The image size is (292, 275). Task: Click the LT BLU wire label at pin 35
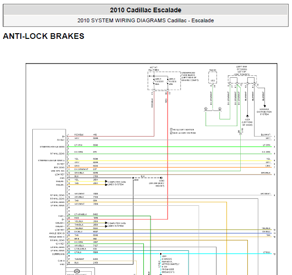78,252
